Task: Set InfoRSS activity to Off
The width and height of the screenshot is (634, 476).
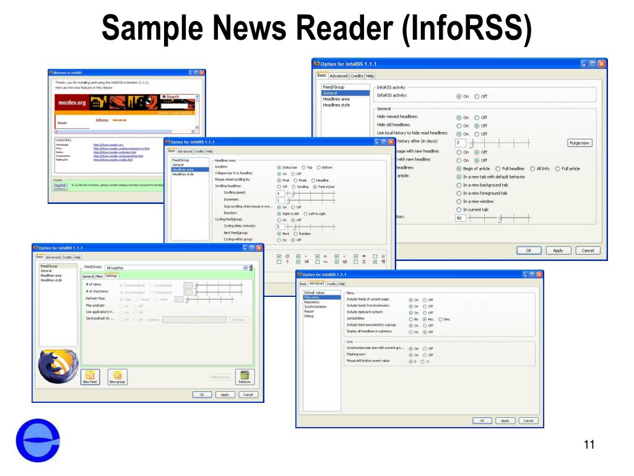Action: click(x=477, y=96)
